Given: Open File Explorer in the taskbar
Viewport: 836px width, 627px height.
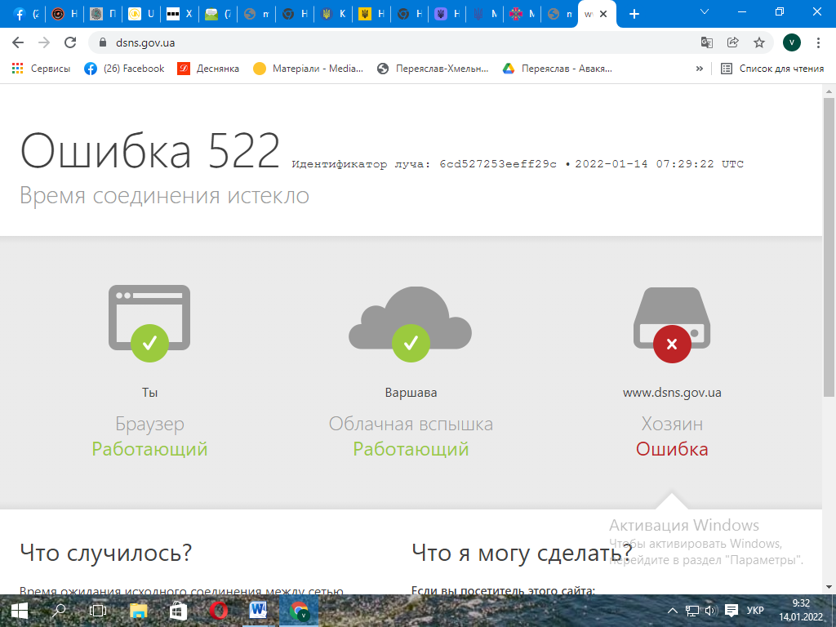Looking at the screenshot, I should pyautogui.click(x=138, y=611).
